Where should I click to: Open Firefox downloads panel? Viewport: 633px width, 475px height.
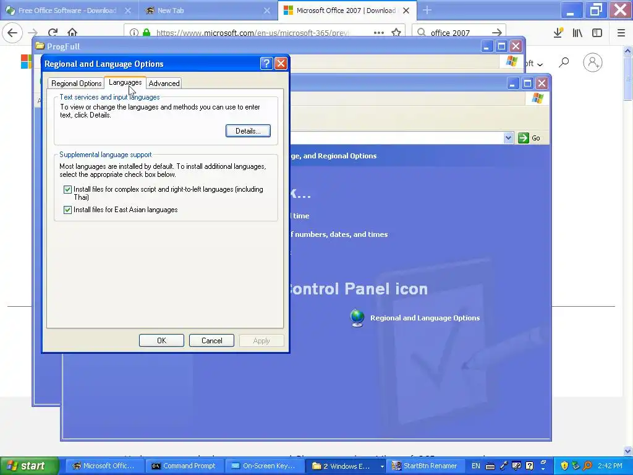[x=558, y=33]
